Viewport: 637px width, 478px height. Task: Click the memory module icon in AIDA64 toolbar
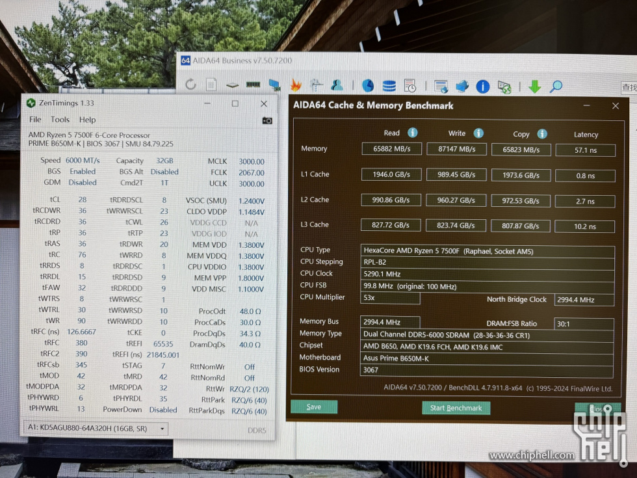point(253,85)
